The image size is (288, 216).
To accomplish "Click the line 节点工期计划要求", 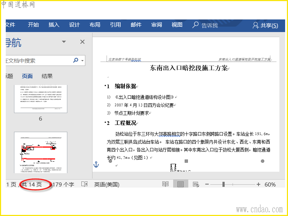I will [x=131, y=113].
